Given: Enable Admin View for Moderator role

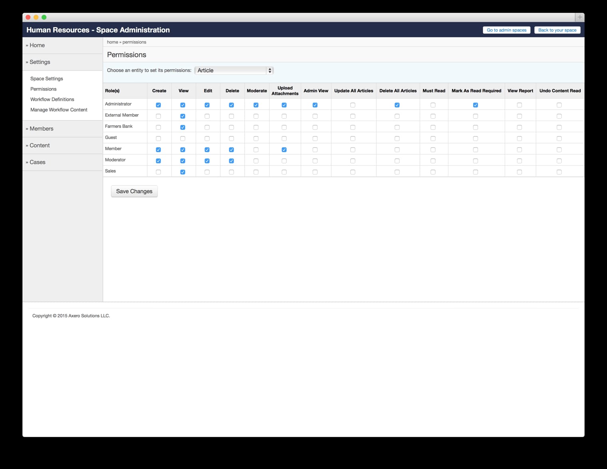Looking at the screenshot, I should pyautogui.click(x=315, y=161).
